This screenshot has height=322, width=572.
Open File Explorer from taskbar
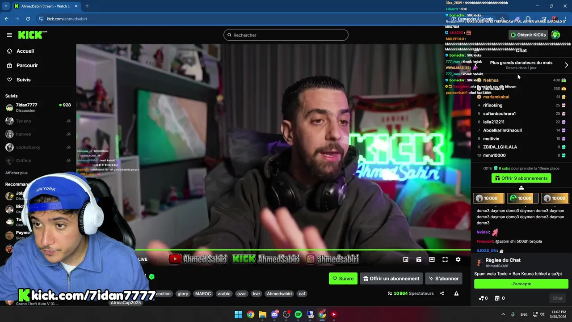262,314
